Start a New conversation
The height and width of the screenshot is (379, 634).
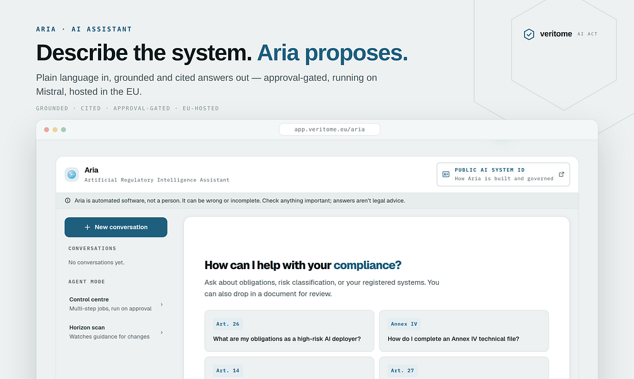pyautogui.click(x=116, y=227)
